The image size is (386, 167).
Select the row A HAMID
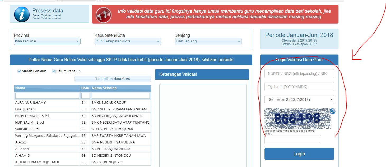[x=82, y=156]
